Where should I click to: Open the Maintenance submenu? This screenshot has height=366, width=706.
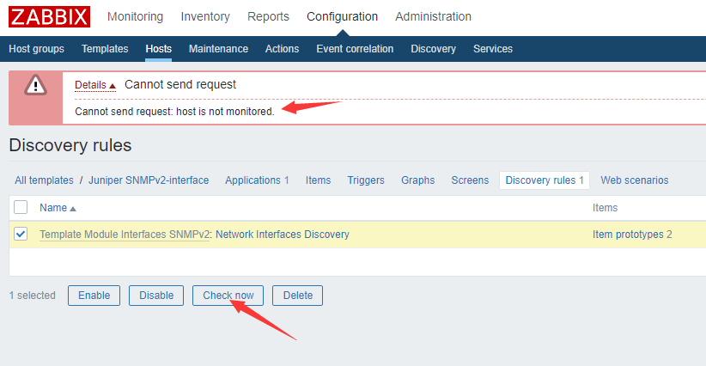[x=218, y=49]
